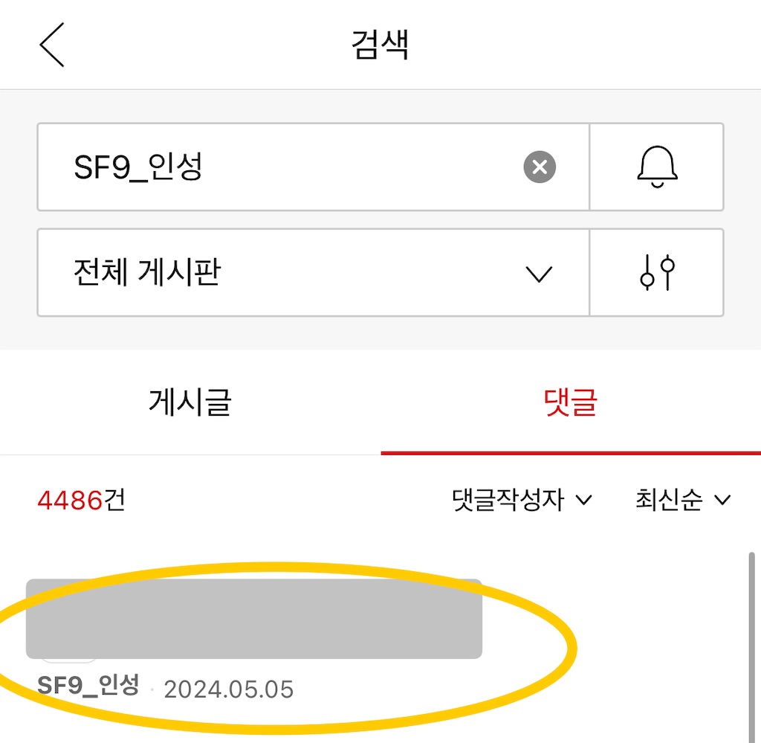Expand the 전체 게시판 dropdown
Viewport: 761px width, 743px height.
click(314, 272)
